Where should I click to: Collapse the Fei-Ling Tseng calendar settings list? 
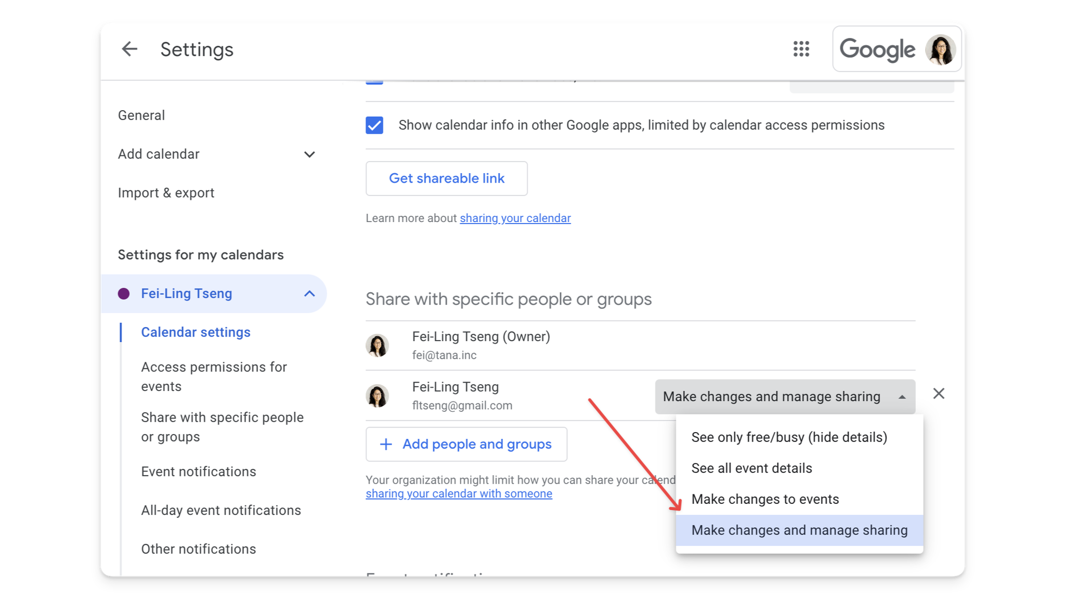point(309,294)
